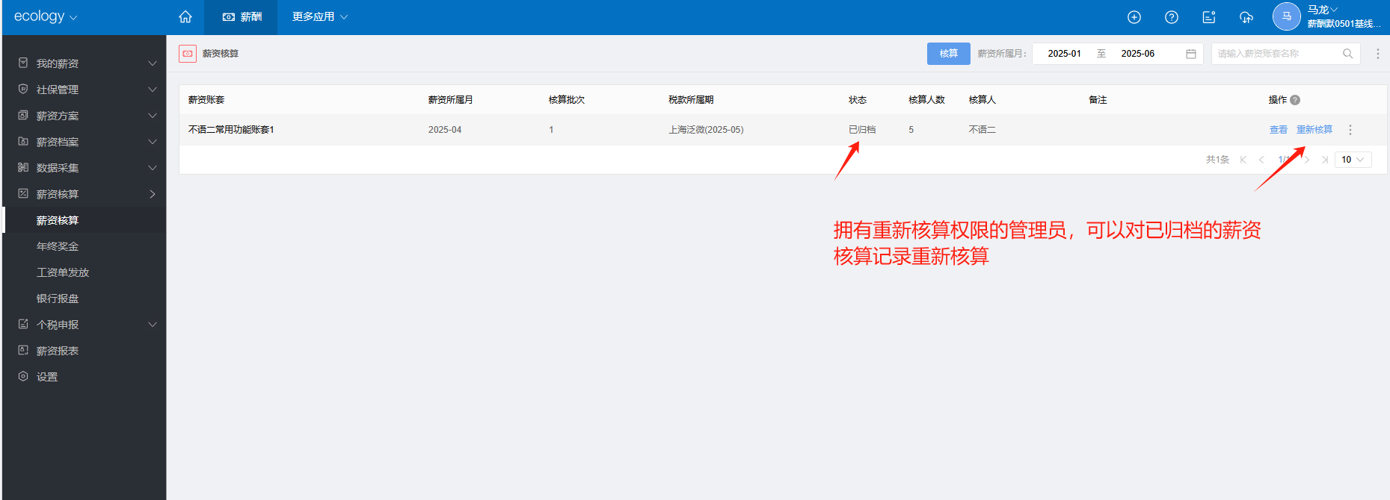Image resolution: width=1390 pixels, height=500 pixels.
Task: Click the blue 核算 button
Action: click(949, 54)
